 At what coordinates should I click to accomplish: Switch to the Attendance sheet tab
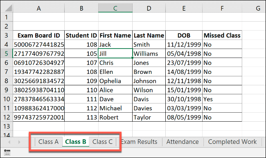pyautogui.click(x=183, y=142)
